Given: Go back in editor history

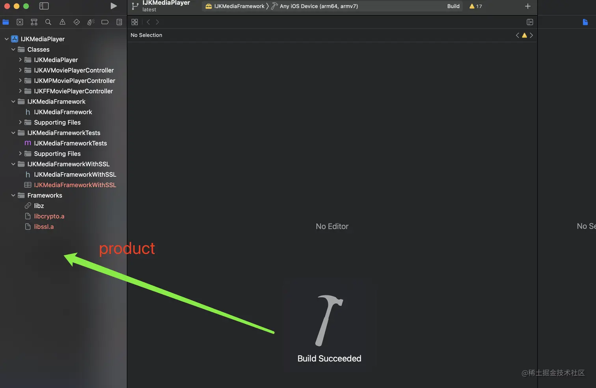Looking at the screenshot, I should click(148, 22).
